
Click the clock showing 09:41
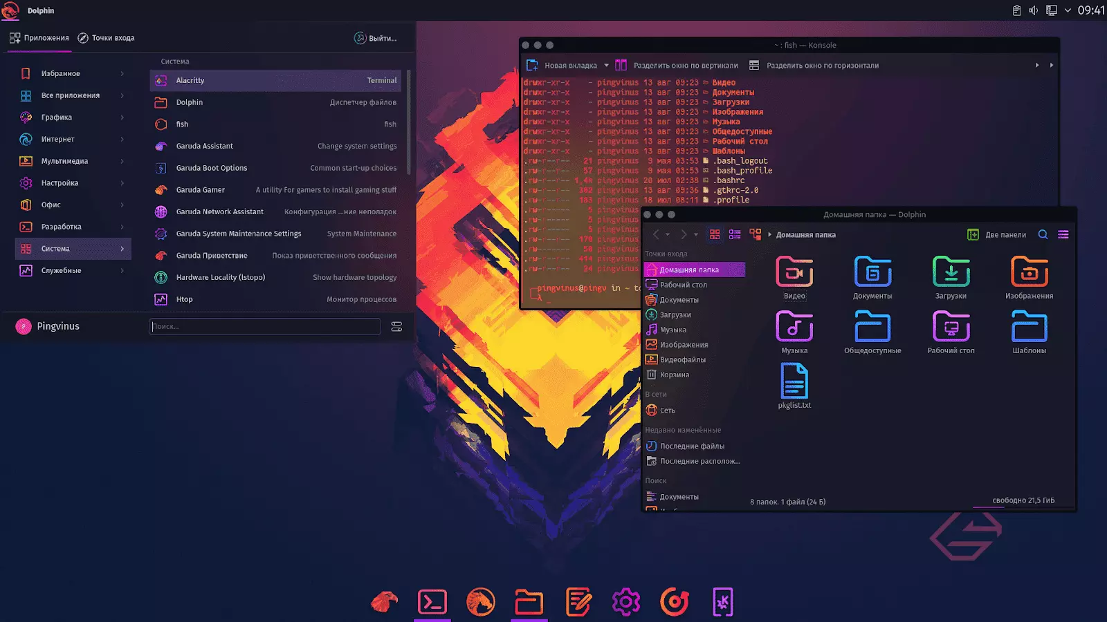tap(1091, 10)
